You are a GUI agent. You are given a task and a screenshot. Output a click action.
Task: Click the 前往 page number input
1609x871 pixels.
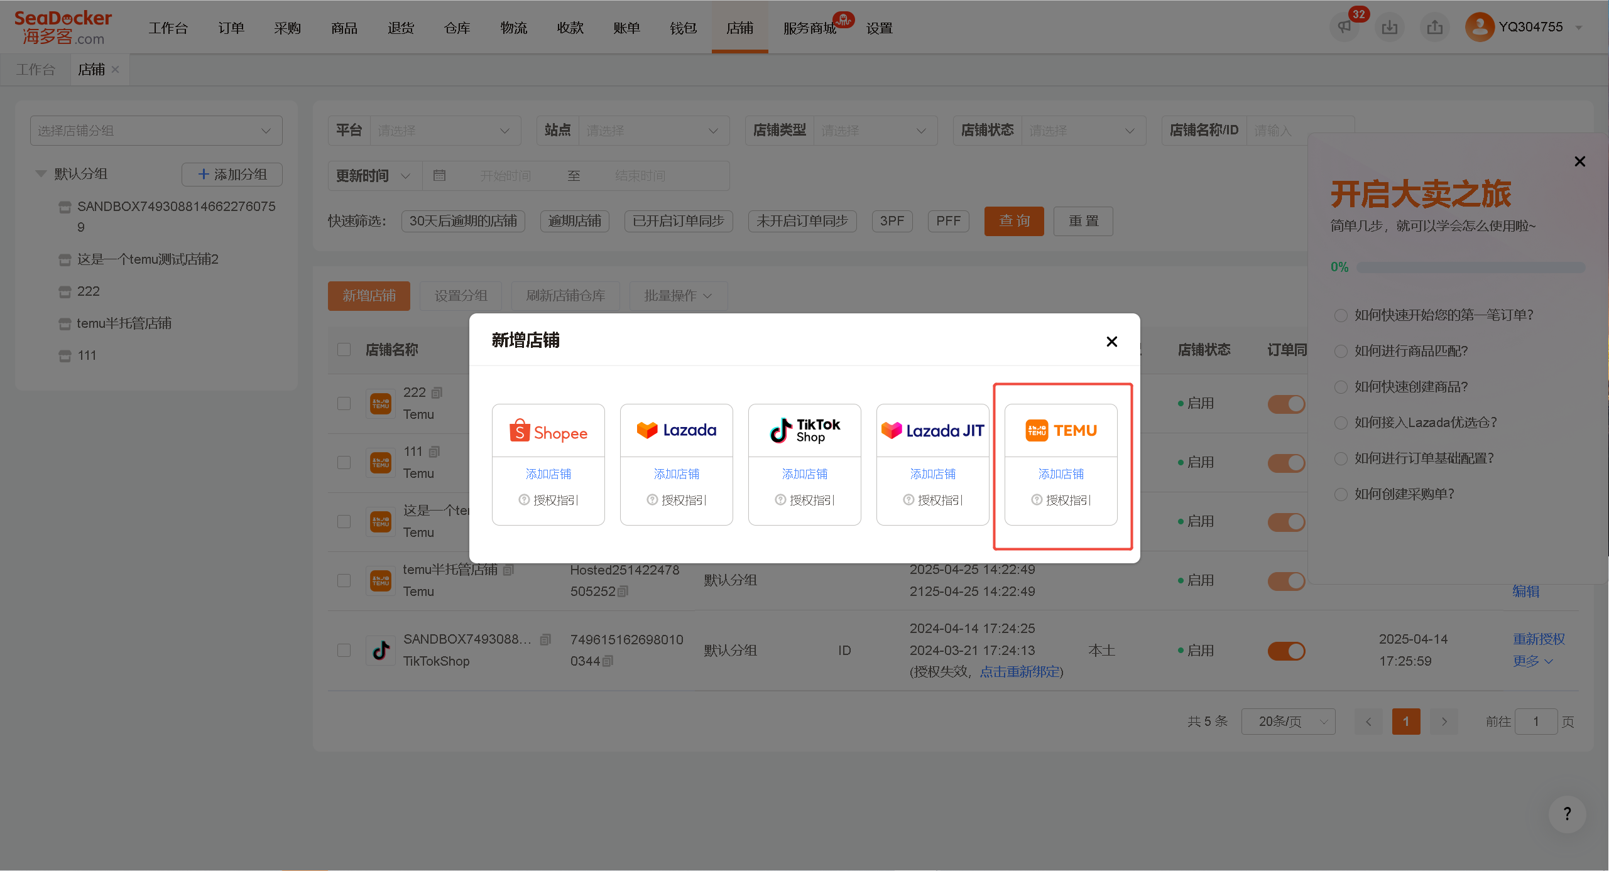pos(1535,722)
